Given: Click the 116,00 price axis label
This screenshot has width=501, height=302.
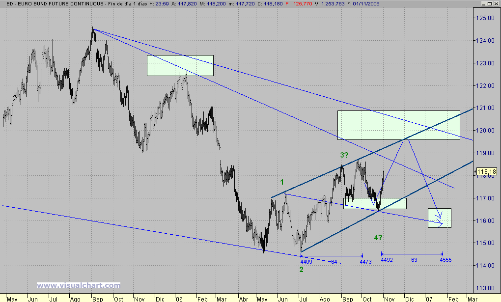Looking at the screenshot, I should [x=485, y=220].
